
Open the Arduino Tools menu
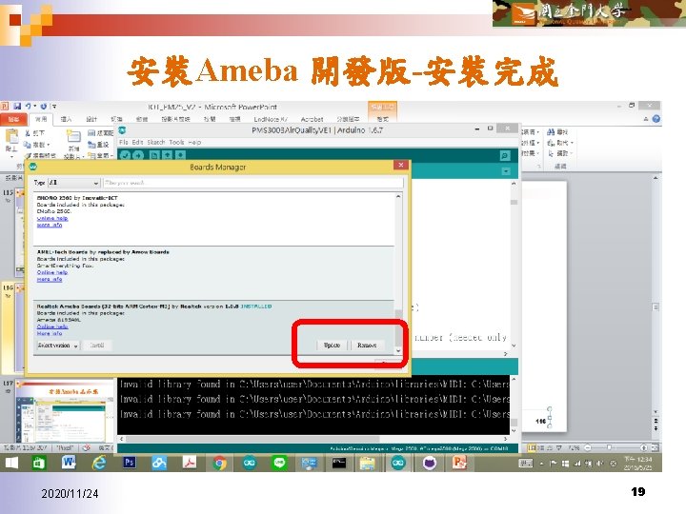point(176,142)
